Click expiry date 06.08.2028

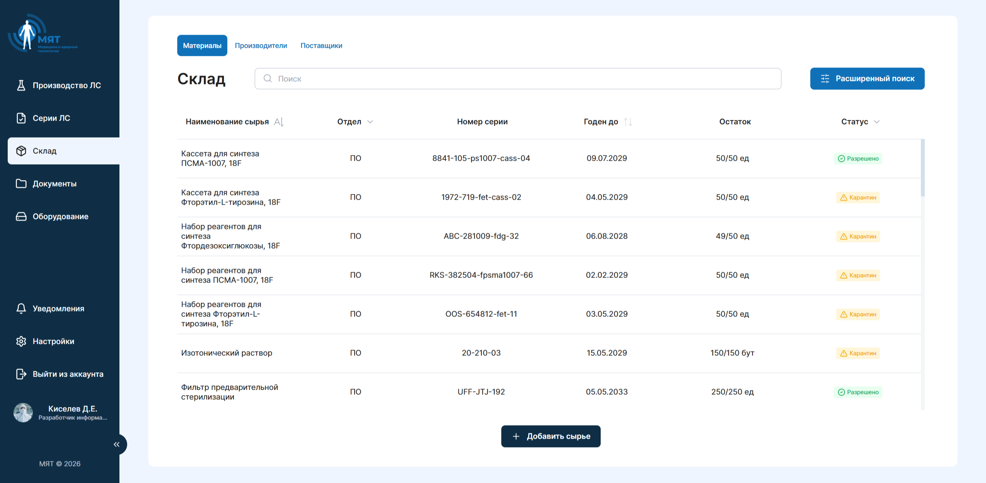(x=607, y=236)
